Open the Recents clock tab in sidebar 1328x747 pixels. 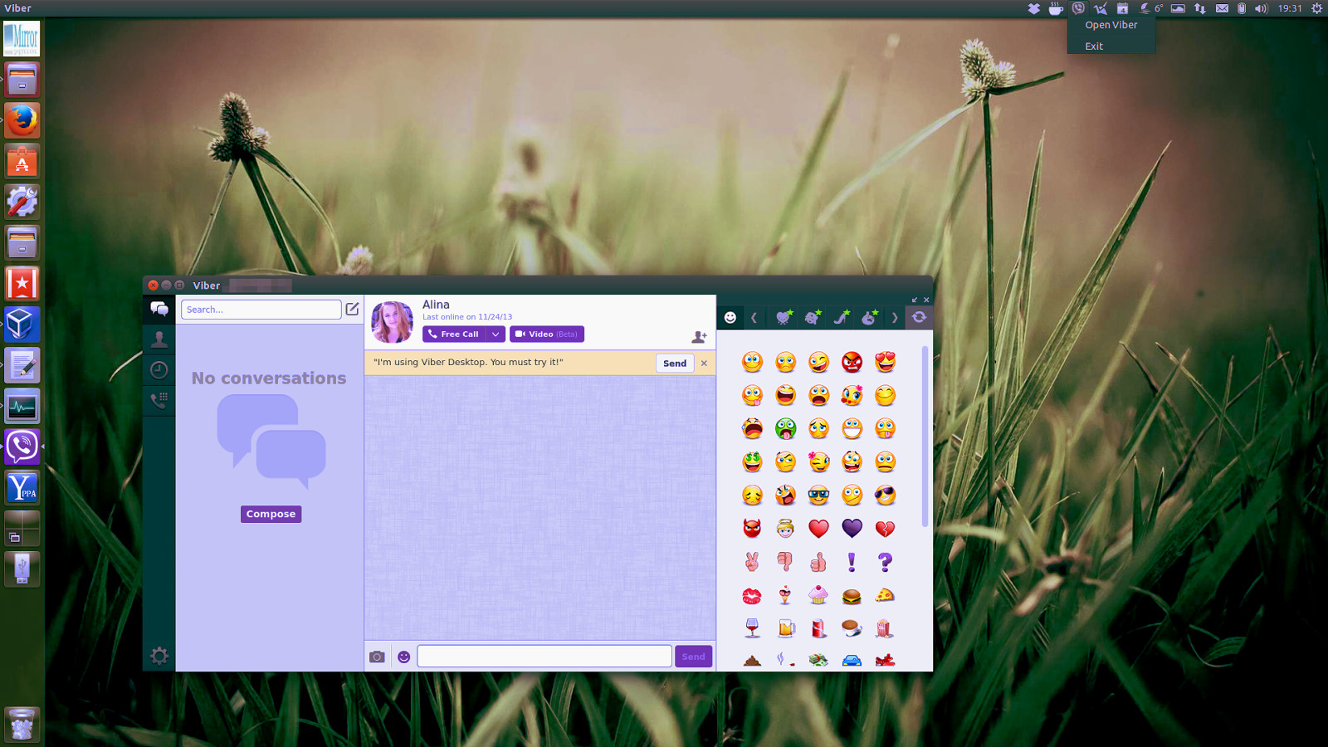pyautogui.click(x=159, y=370)
